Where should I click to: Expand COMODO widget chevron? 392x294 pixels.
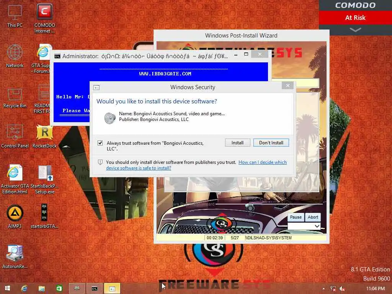355,30
